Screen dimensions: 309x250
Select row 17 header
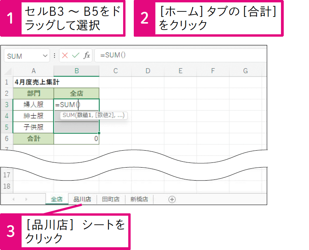(x=7, y=175)
